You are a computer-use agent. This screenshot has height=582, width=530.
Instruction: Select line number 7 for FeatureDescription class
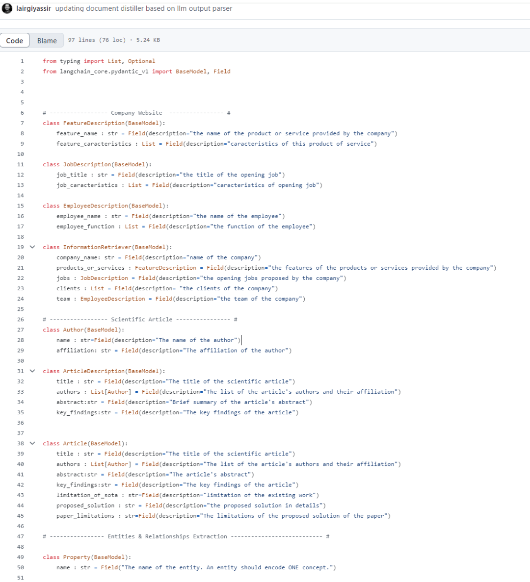(22, 123)
